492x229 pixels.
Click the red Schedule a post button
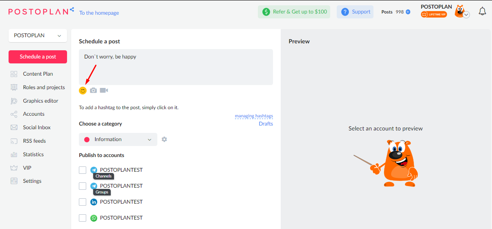38,57
